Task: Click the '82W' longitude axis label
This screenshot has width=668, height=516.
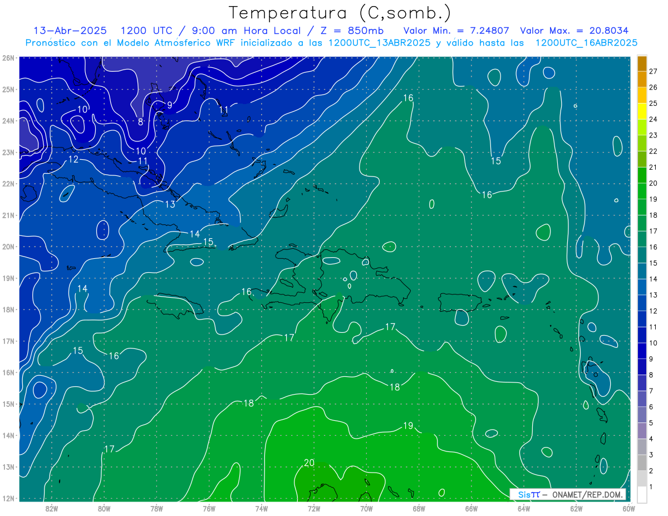Action: (52, 508)
